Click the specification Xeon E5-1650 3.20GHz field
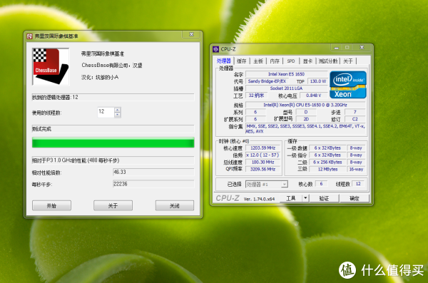The width and height of the screenshot is (428, 283). coord(305,105)
